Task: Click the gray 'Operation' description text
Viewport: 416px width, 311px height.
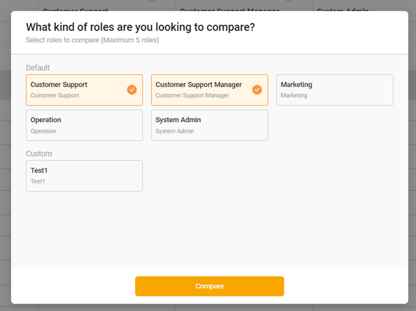Action: [x=43, y=131]
